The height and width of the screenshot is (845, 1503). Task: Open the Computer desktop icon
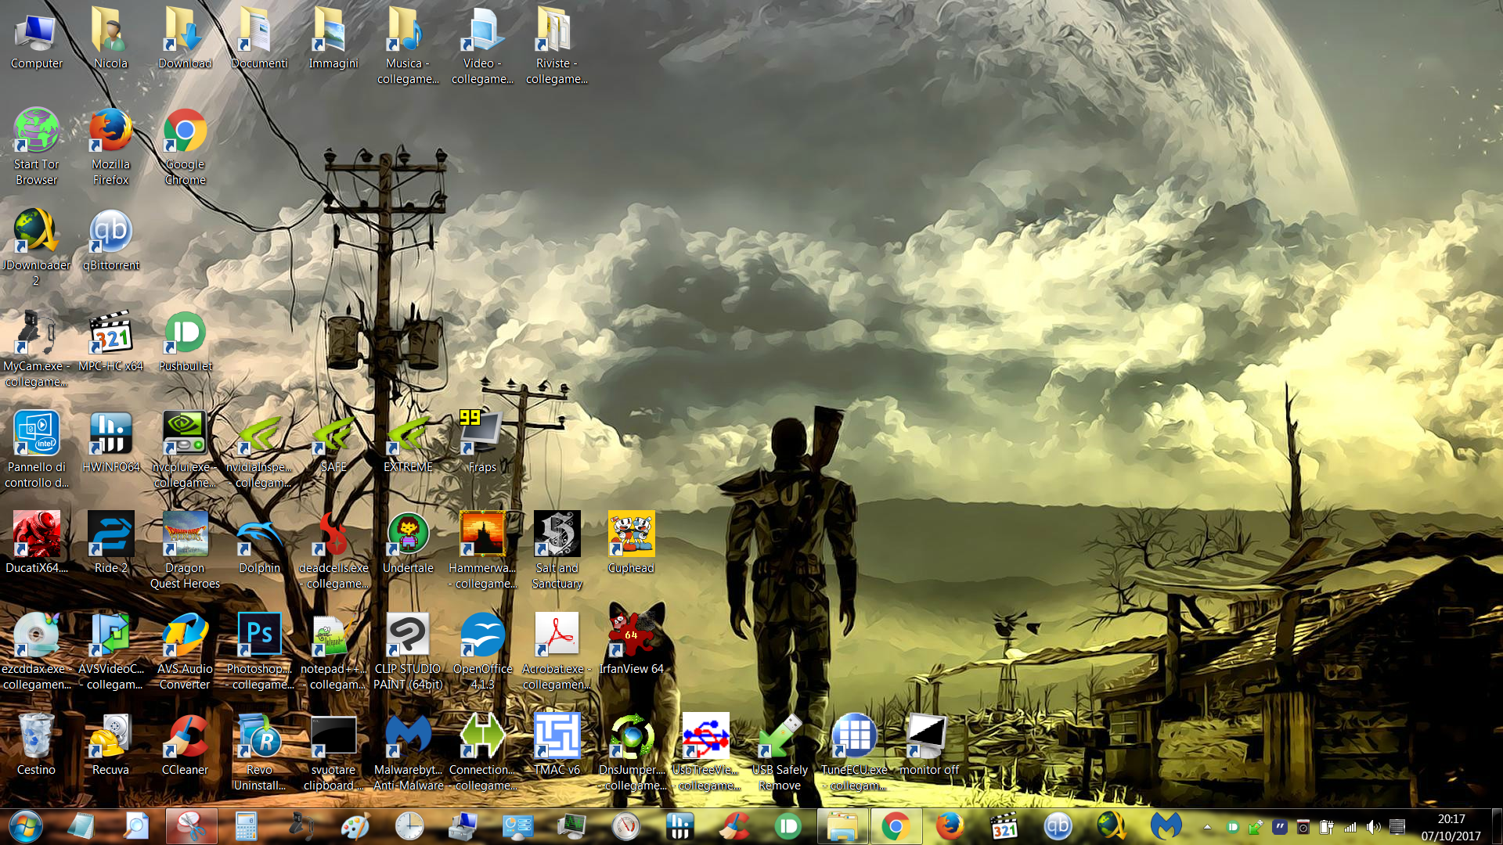tap(36, 39)
